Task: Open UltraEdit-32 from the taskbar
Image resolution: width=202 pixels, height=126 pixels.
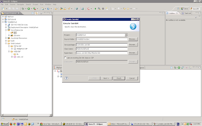Action: [x=73, y=124]
